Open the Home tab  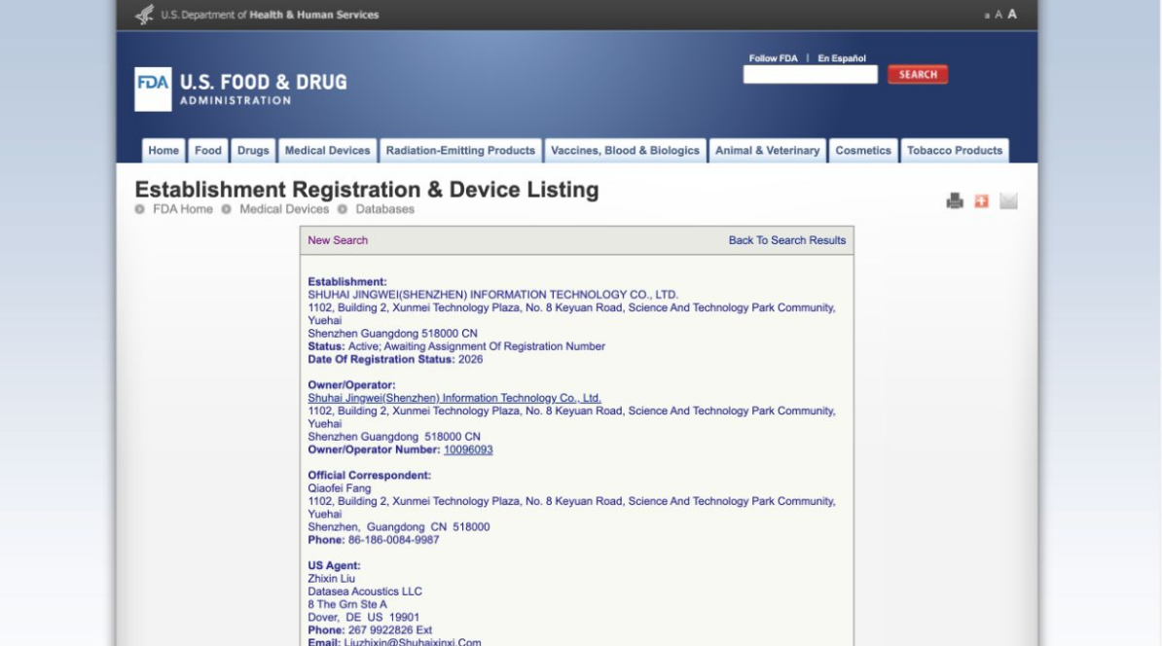[163, 151]
